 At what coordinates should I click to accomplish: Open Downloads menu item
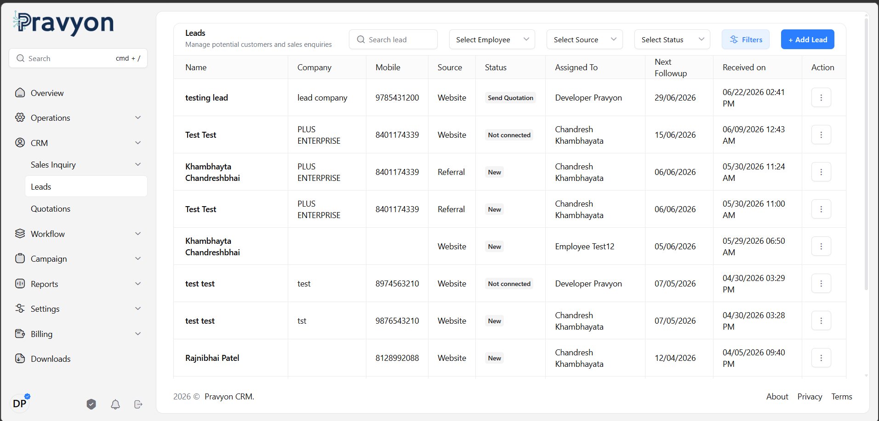tap(78, 359)
